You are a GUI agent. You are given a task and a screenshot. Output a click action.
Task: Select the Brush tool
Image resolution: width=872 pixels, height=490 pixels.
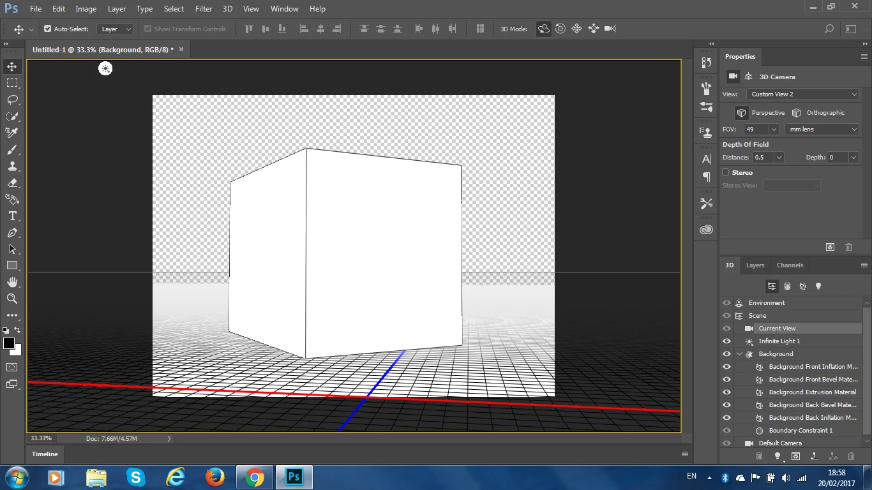pyautogui.click(x=12, y=149)
